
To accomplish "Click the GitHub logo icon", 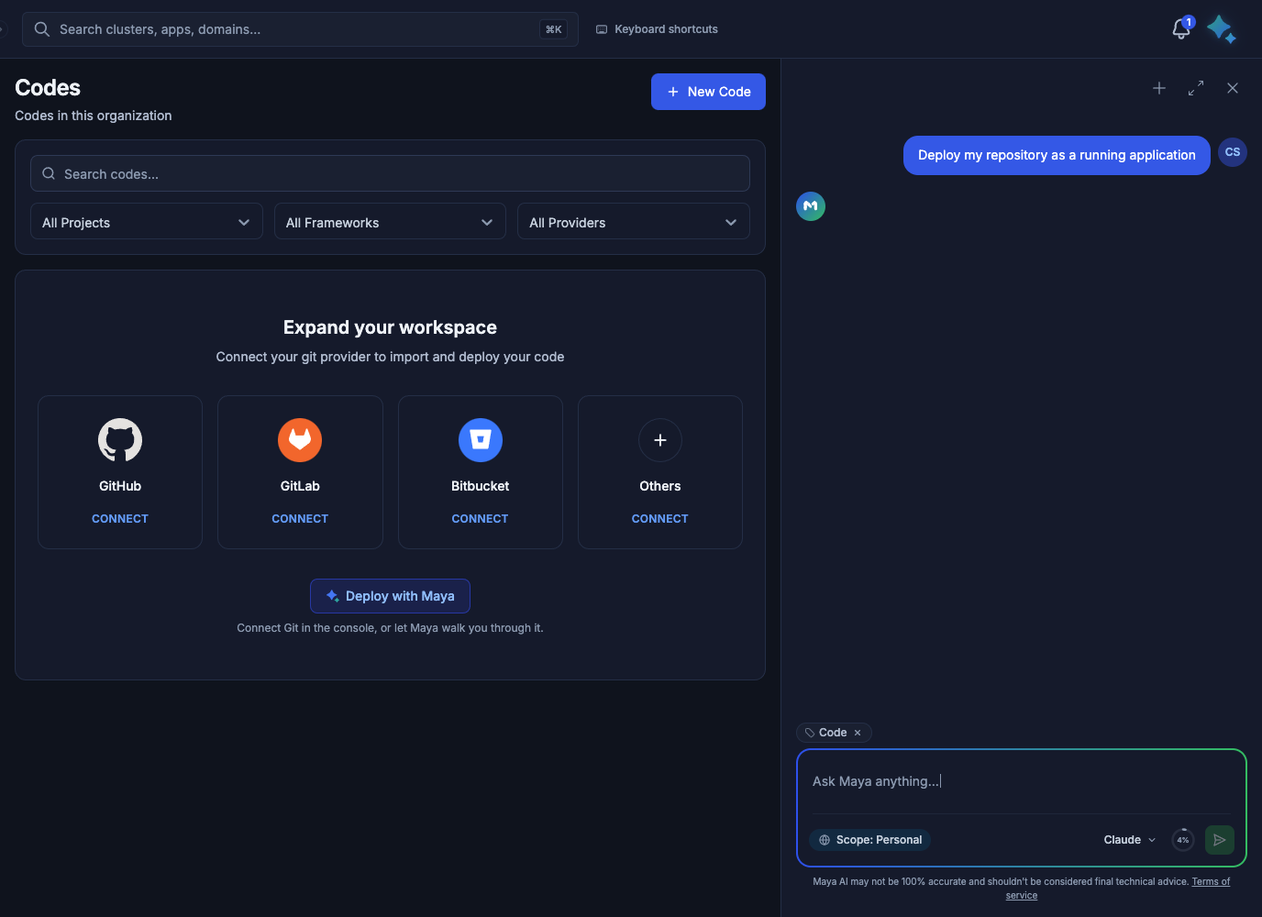I will [120, 440].
